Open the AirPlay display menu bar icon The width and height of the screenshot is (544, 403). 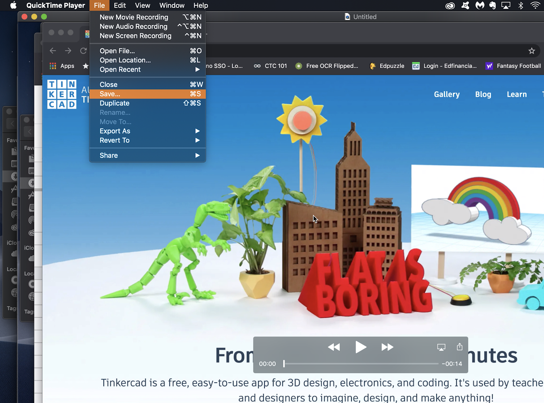[x=506, y=5]
